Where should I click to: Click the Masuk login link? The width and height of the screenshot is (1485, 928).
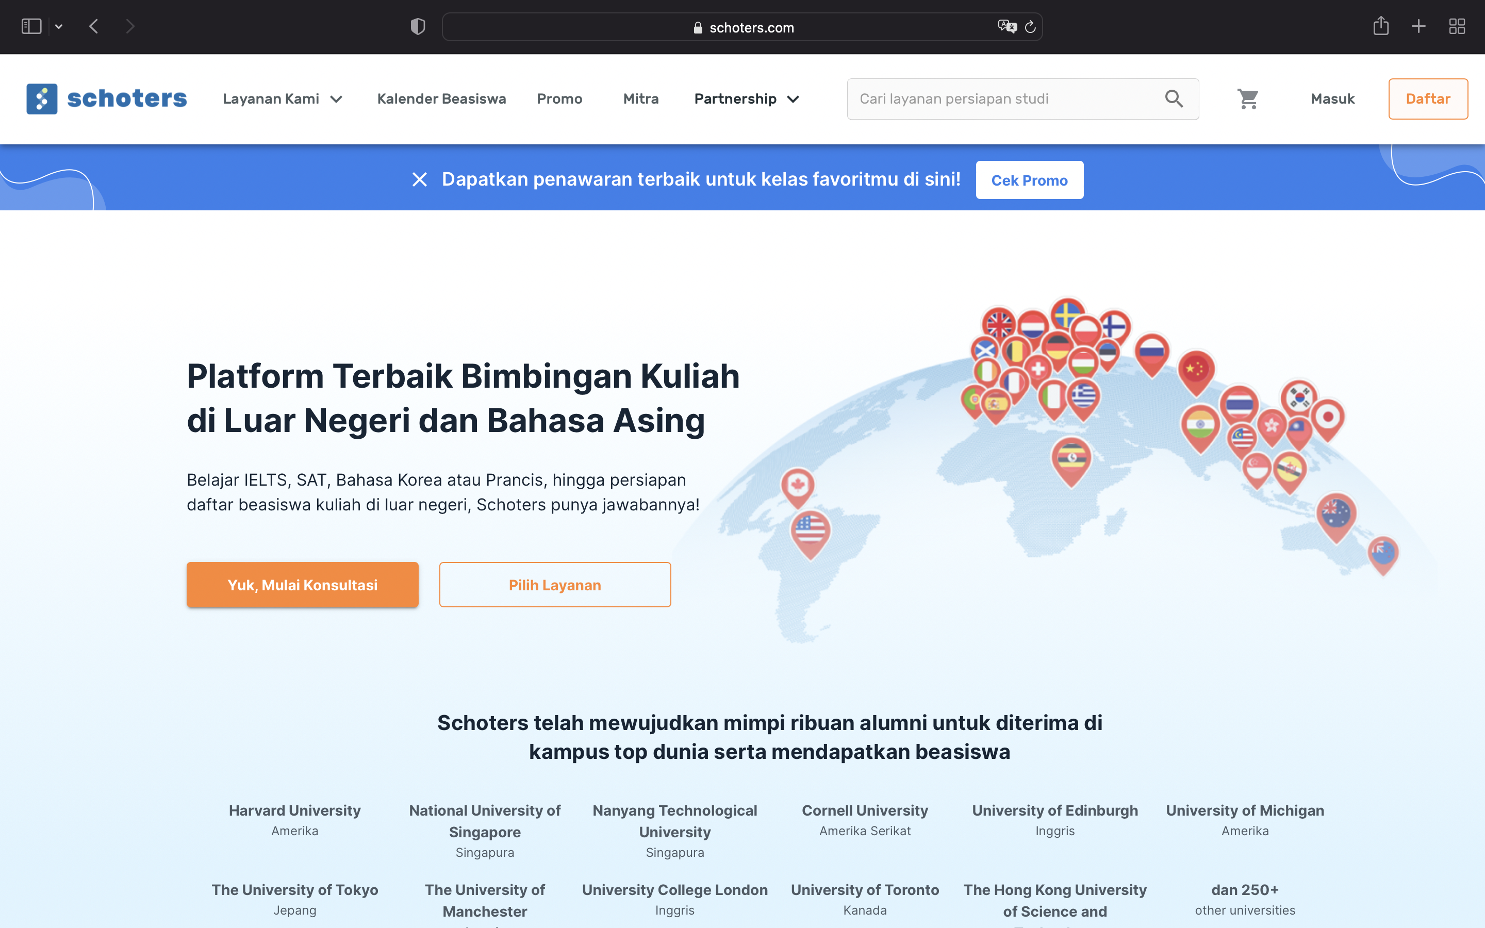1332,99
